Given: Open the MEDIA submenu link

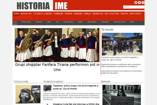Looking at the screenshot, I should [15, 24].
